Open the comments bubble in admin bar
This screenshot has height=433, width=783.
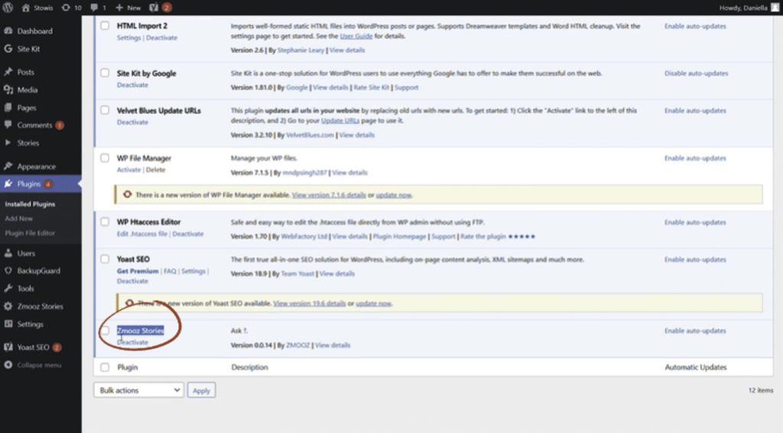tap(98, 8)
